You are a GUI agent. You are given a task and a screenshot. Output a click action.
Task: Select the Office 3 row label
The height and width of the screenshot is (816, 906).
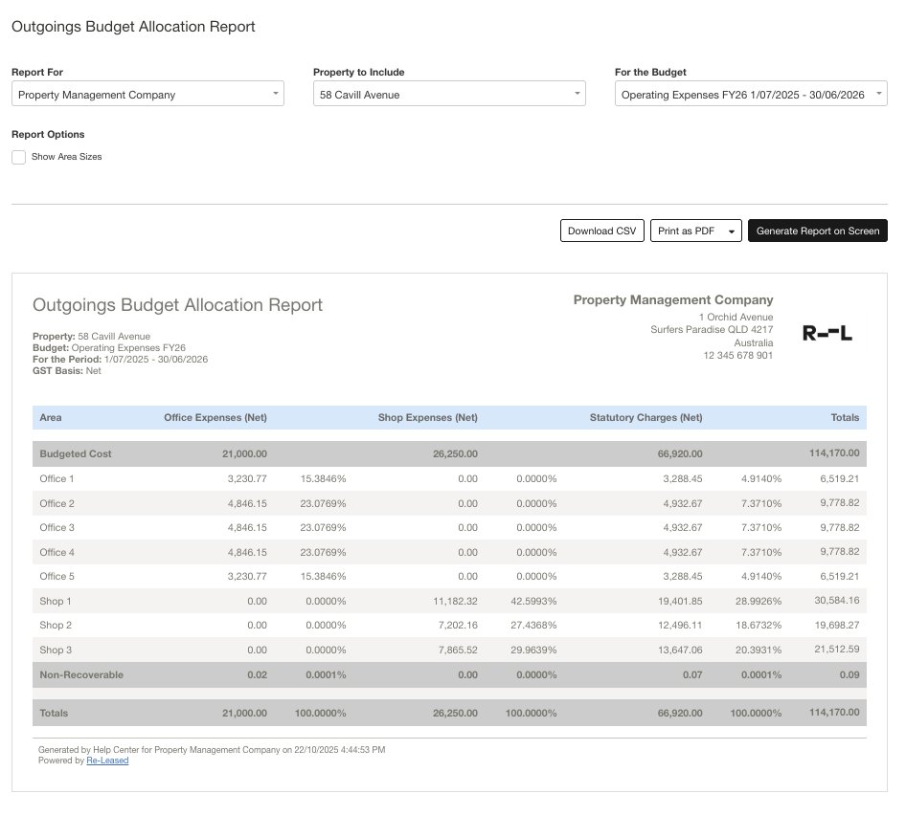point(57,527)
